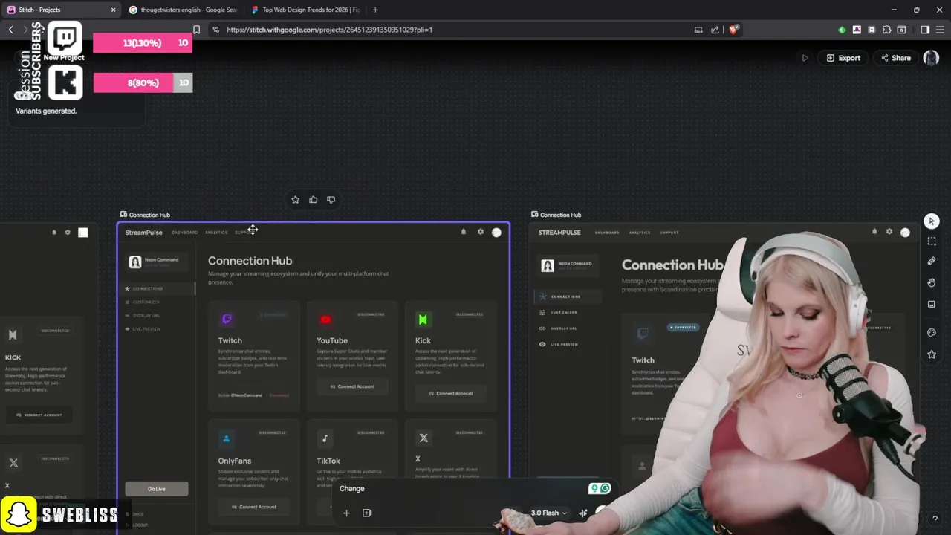Click the plus icon in prompt box

[346, 513]
